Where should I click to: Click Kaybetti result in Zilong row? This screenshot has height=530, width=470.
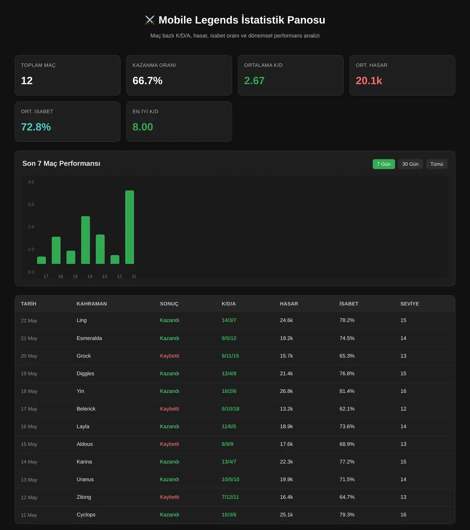pyautogui.click(x=170, y=497)
